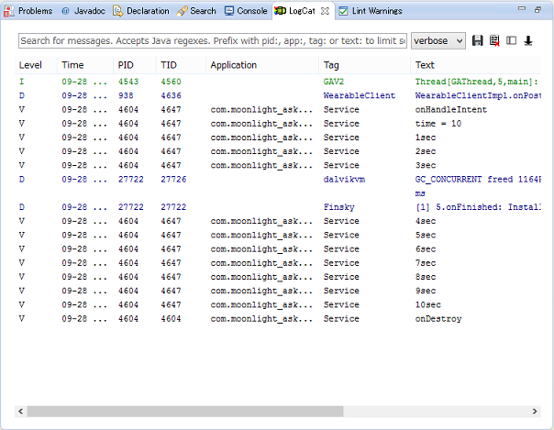Viewport: 554px width, 430px height.
Task: Switch to the Javadoc tab
Action: click(83, 11)
